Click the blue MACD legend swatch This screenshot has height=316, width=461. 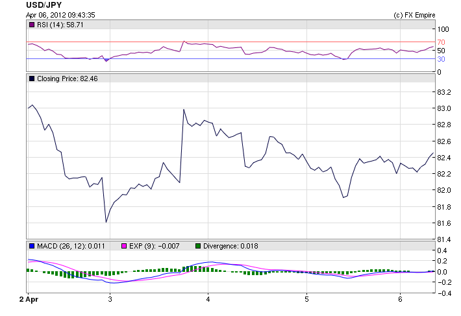coord(32,246)
